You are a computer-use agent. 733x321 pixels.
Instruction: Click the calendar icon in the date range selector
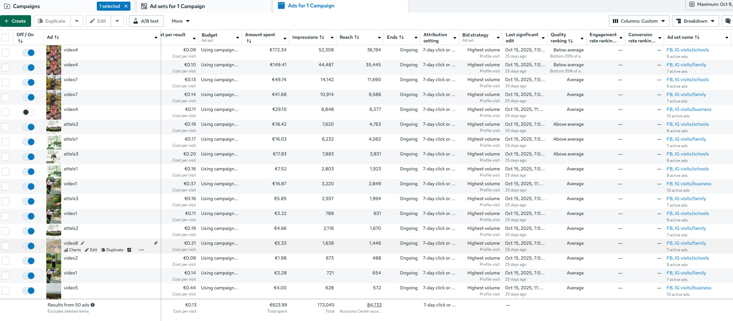(692, 4)
